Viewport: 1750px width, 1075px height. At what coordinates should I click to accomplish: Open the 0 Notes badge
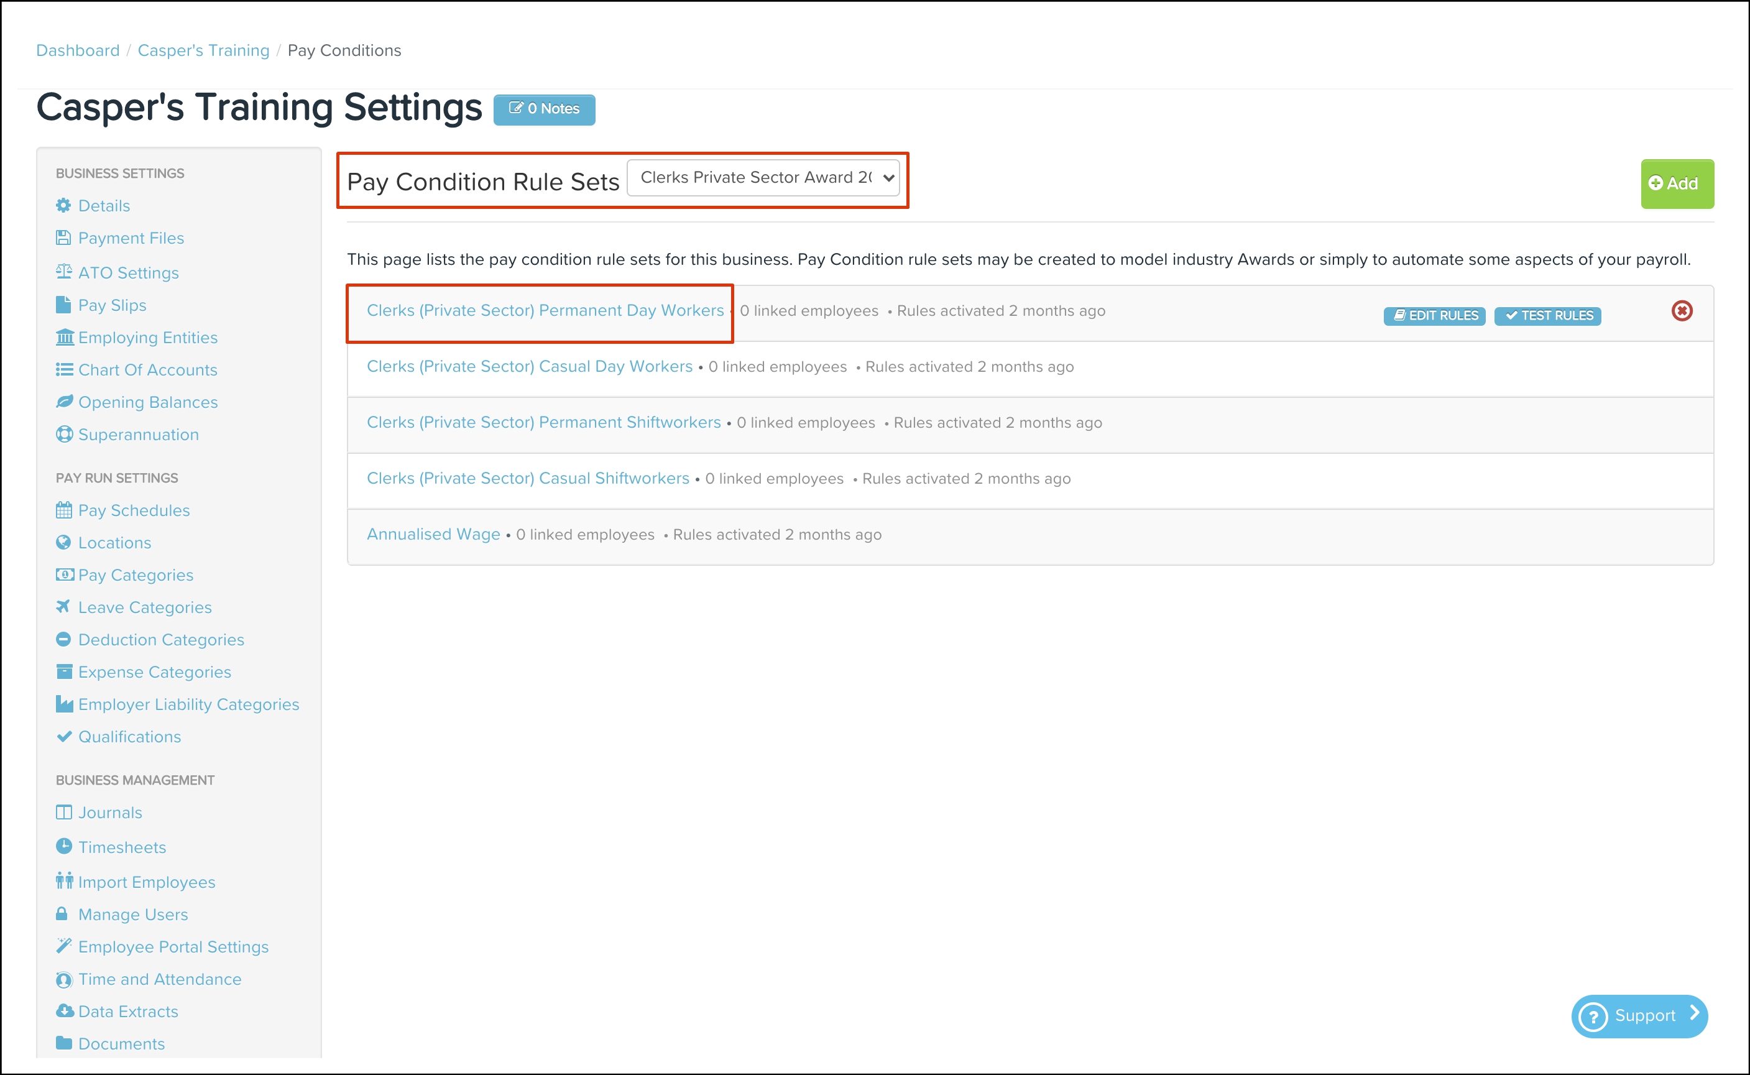coord(544,109)
